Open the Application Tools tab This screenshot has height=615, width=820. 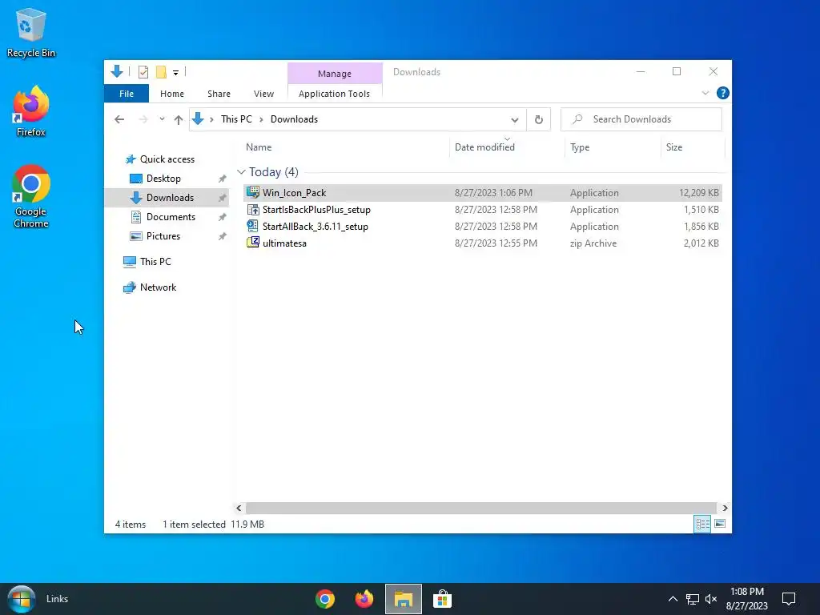click(334, 94)
